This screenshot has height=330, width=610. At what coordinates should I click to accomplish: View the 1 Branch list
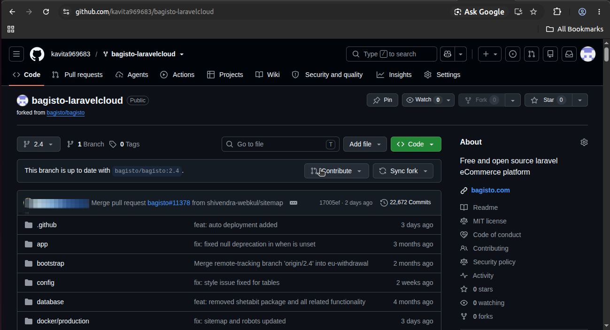point(85,144)
